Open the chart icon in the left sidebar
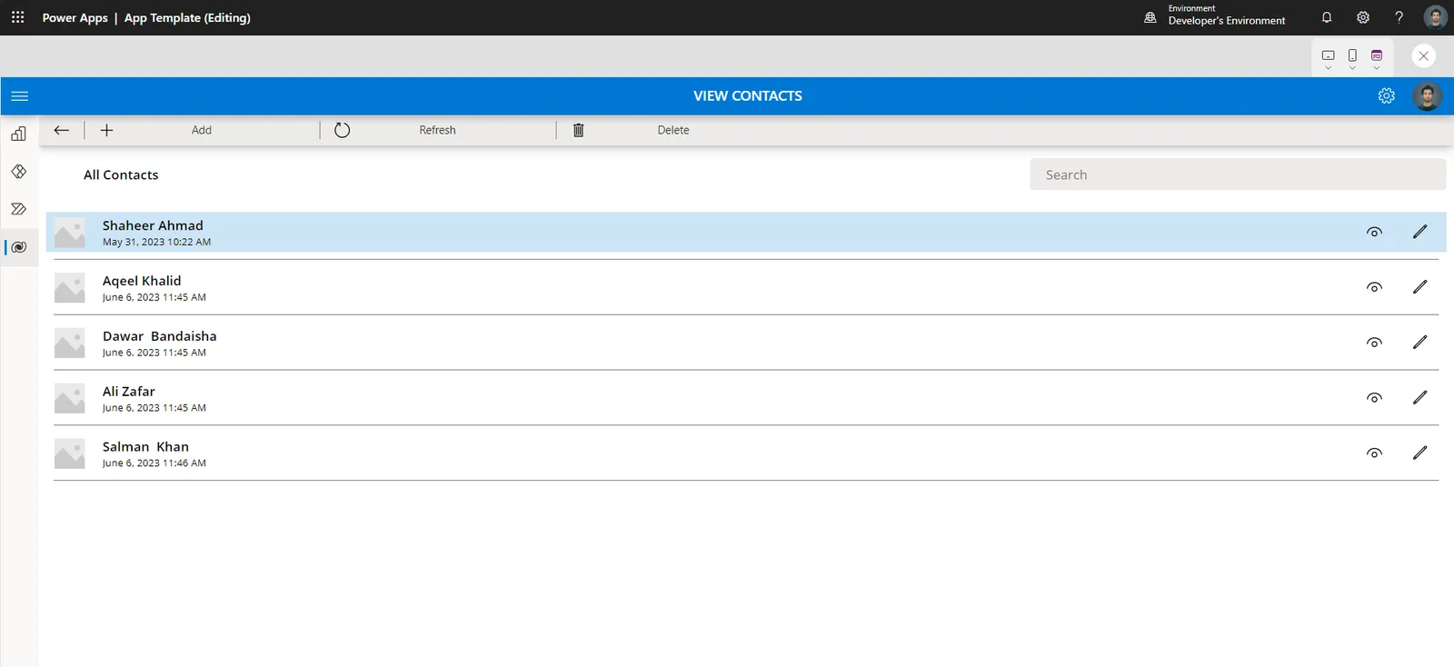This screenshot has height=667, width=1454. (18, 134)
